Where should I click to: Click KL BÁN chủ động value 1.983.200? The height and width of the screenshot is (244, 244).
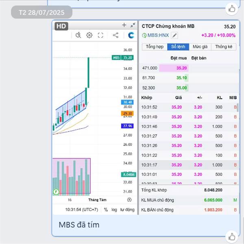pos(213,210)
